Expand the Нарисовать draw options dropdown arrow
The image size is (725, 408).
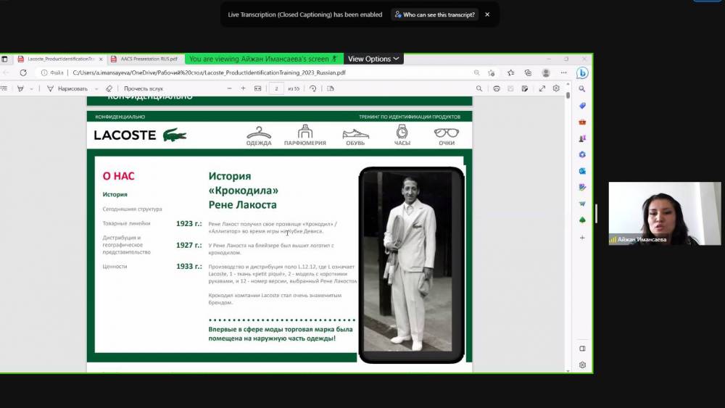tap(96, 88)
